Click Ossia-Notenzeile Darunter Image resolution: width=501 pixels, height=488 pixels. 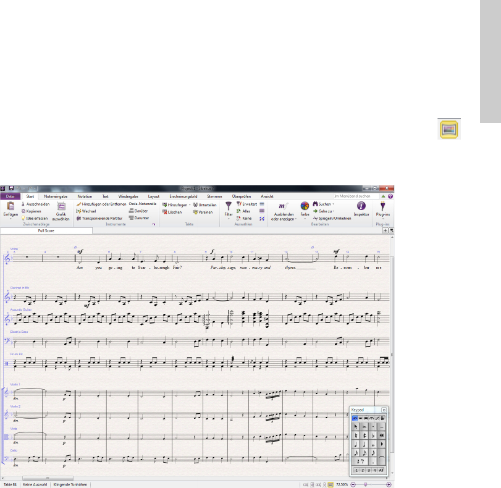[x=139, y=218]
